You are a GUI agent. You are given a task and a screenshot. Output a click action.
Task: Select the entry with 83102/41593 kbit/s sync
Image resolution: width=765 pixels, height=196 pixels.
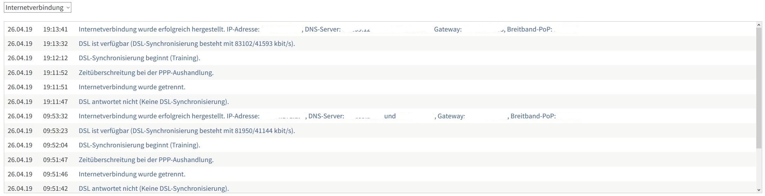click(x=380, y=43)
